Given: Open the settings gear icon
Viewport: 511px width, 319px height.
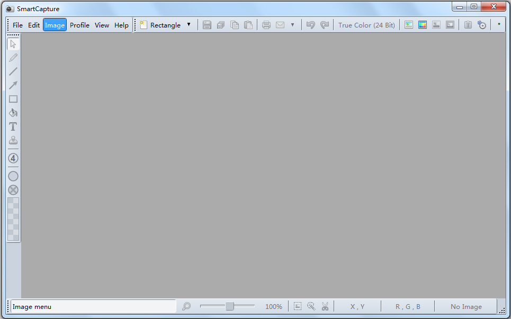Looking at the screenshot, I should click(x=482, y=25).
